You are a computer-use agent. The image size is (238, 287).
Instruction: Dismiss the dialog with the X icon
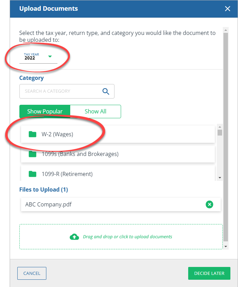(228, 9)
